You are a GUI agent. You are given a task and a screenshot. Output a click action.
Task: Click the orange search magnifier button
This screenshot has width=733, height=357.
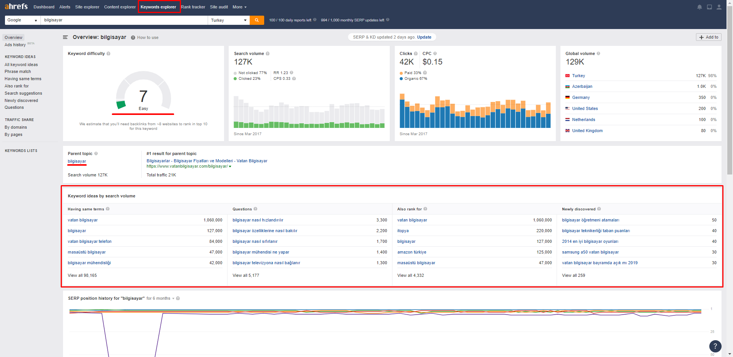click(257, 20)
